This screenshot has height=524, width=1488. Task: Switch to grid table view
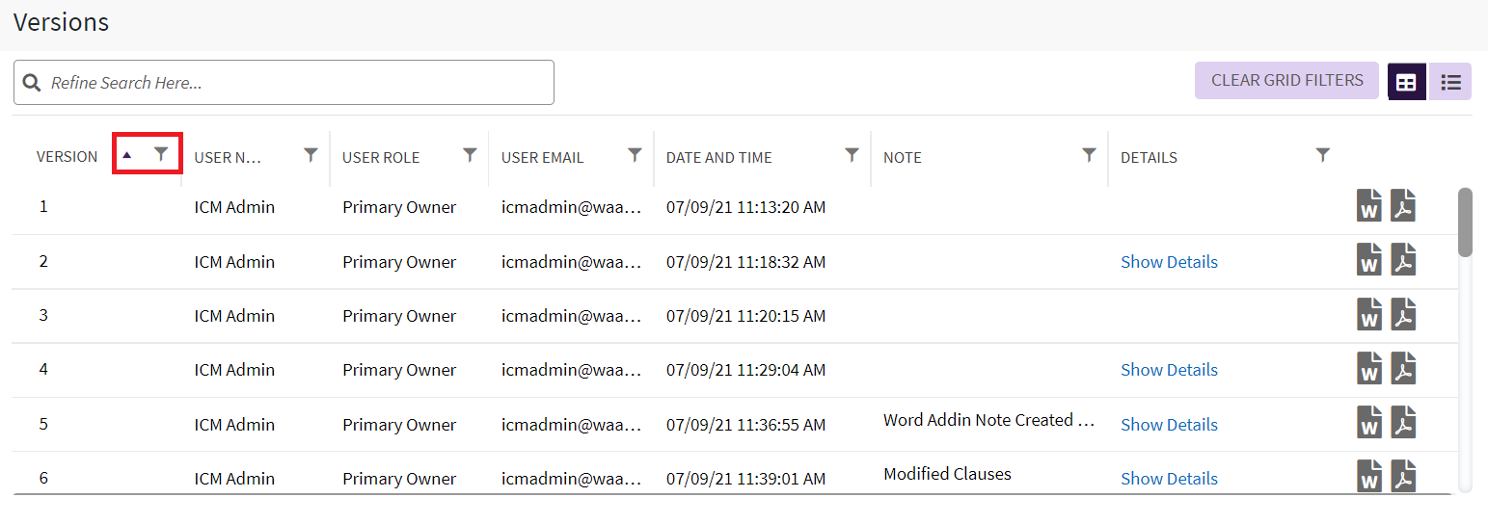pos(1406,82)
